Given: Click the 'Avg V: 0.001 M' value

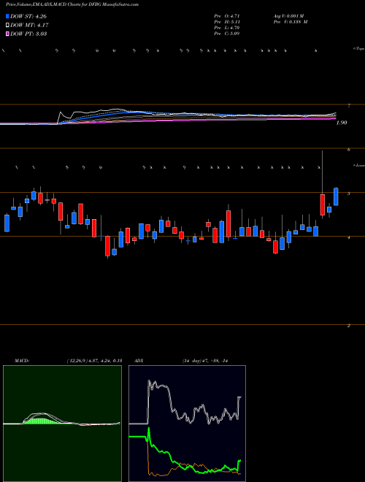Looking at the screenshot, I should point(288,15).
